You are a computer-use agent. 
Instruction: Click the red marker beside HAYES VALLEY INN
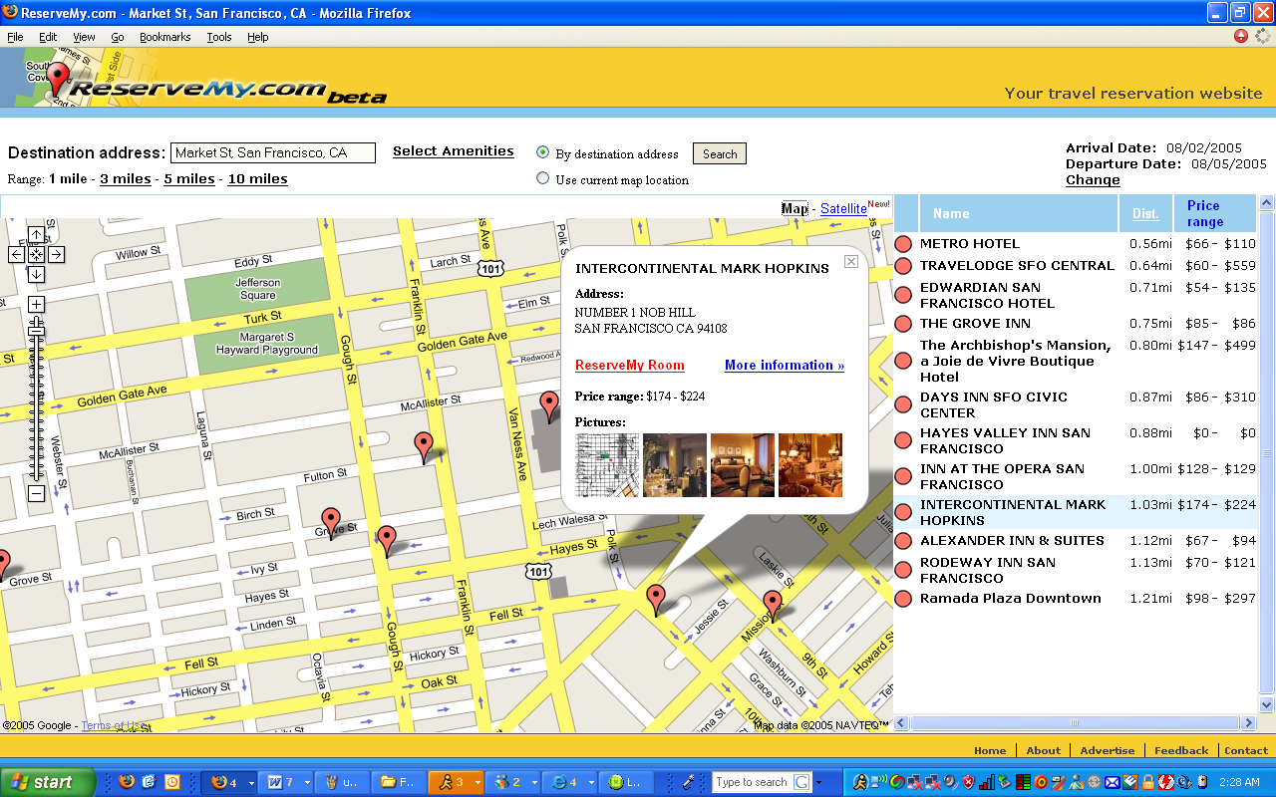coord(903,440)
